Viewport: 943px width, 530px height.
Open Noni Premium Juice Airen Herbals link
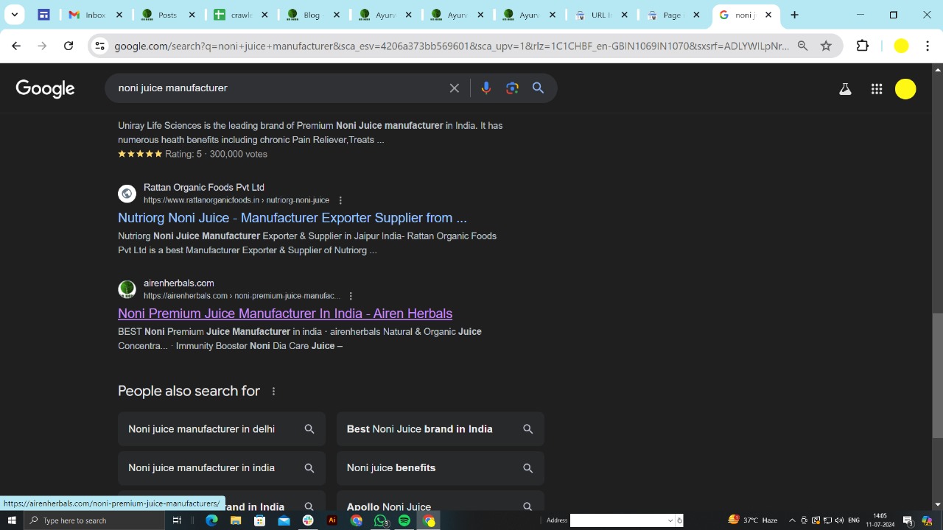[x=285, y=314]
